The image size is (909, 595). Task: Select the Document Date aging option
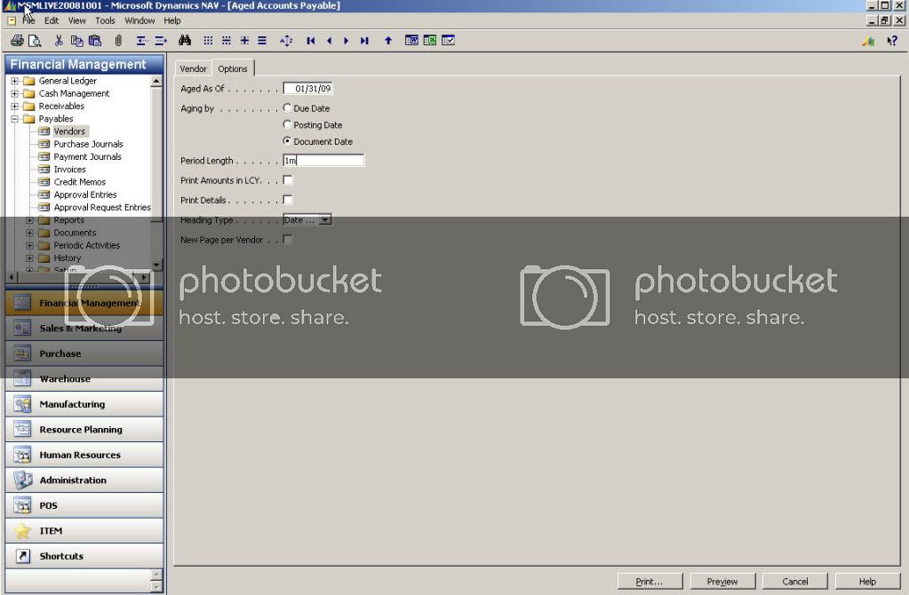pyautogui.click(x=287, y=141)
